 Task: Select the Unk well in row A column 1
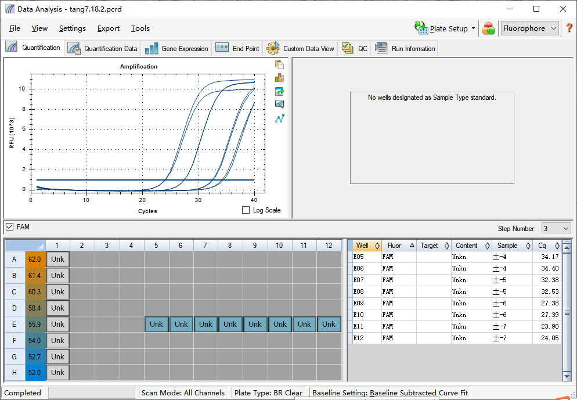point(57,260)
